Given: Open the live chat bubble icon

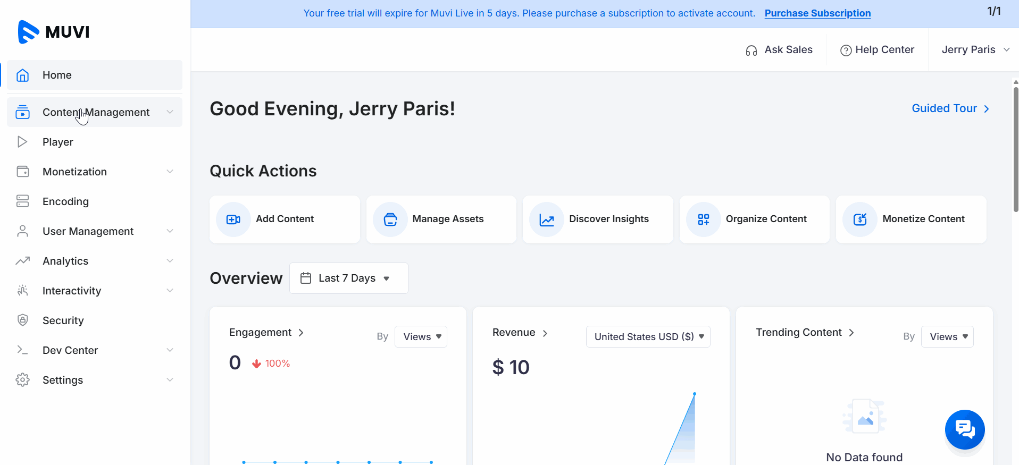Looking at the screenshot, I should [964, 429].
